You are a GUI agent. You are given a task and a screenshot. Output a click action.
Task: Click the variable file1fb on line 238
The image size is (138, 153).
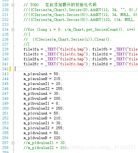(100, 49)
